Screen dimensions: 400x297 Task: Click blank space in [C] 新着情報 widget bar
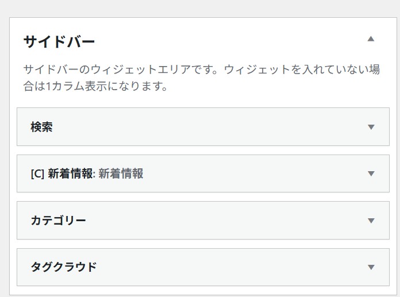(253, 173)
